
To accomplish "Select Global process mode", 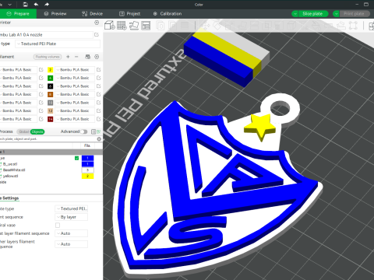I will point(23,131).
